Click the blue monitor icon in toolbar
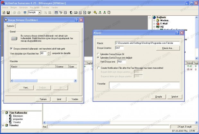The height and width of the screenshot is (134, 199). pos(25,12)
